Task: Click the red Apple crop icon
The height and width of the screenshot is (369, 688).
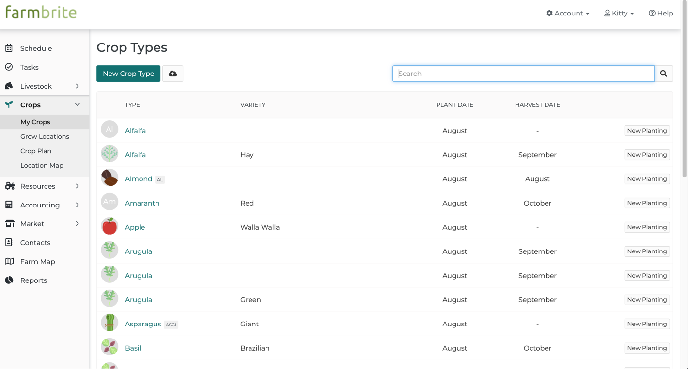Action: [x=109, y=226]
